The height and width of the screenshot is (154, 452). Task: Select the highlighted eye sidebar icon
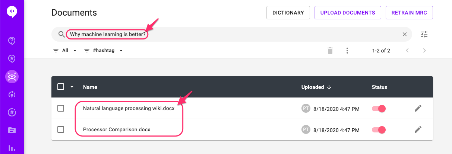[x=12, y=77]
